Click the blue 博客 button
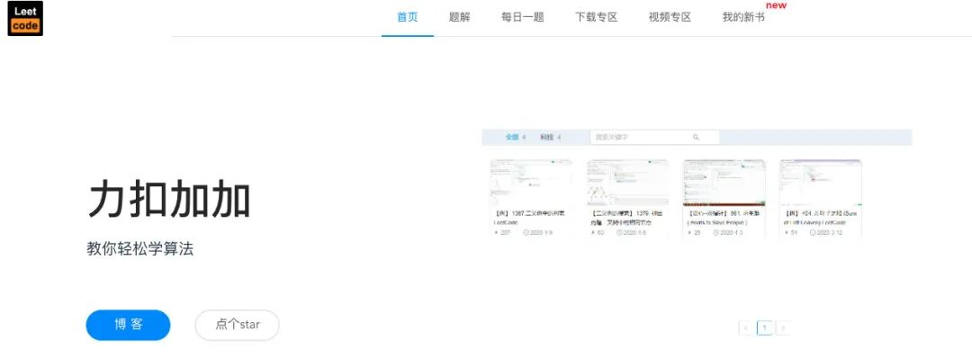Viewport: 972px width, 359px height. (x=129, y=325)
